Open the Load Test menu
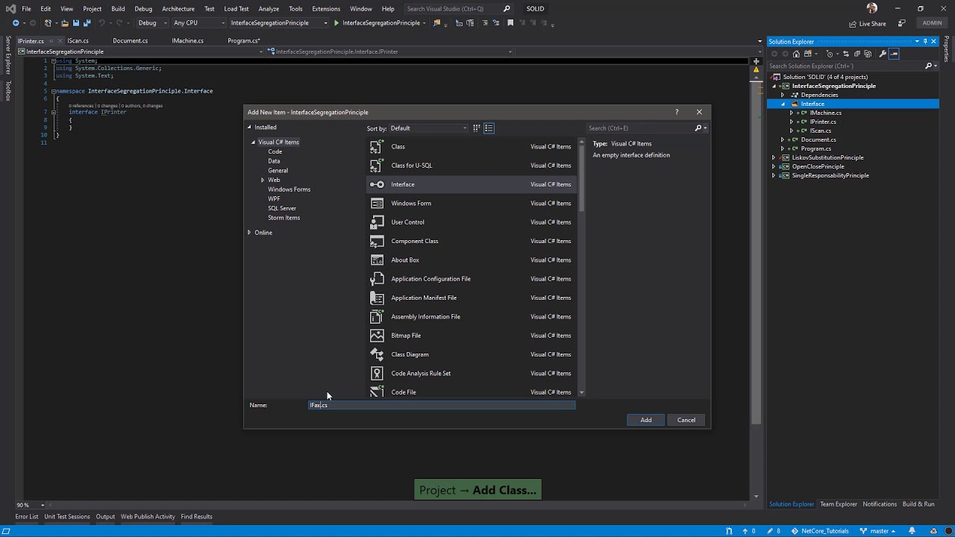The height and width of the screenshot is (537, 955). (237, 9)
